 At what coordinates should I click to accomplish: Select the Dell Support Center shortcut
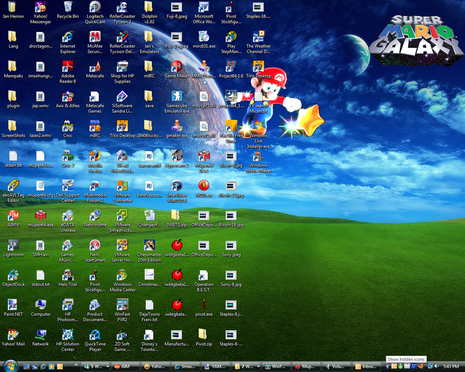click(68, 191)
